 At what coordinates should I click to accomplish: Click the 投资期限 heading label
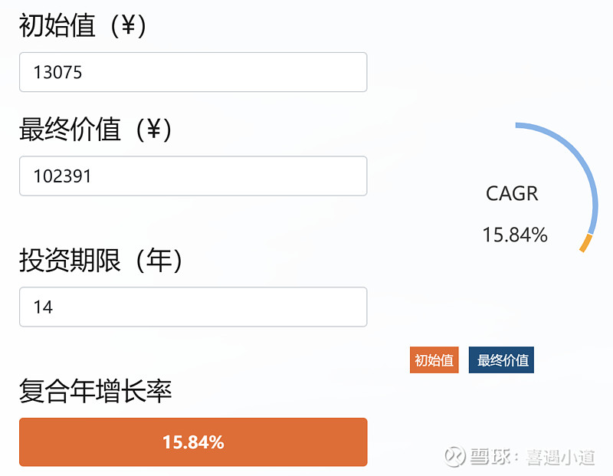pyautogui.click(x=70, y=261)
